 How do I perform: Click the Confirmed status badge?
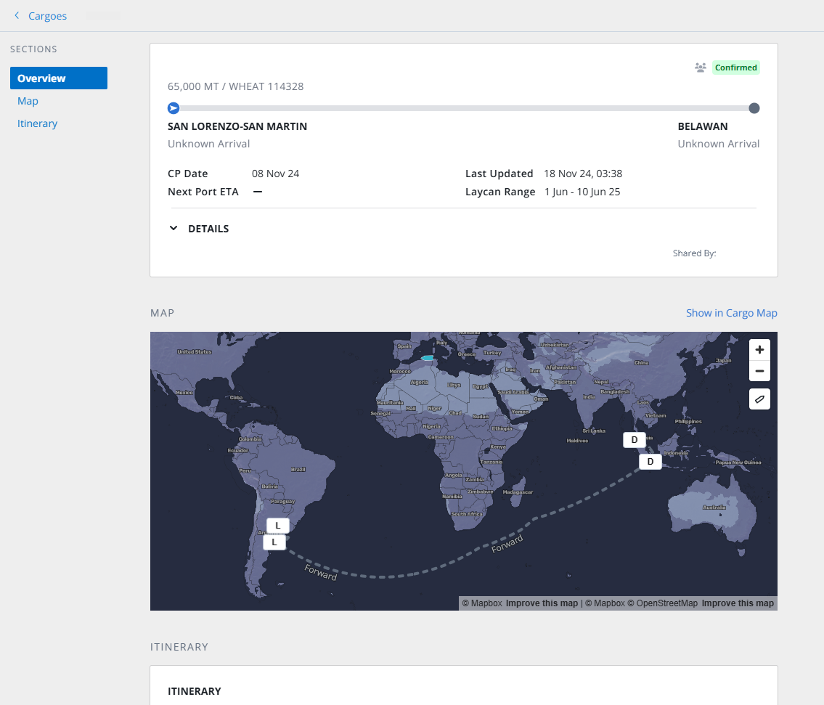click(735, 68)
